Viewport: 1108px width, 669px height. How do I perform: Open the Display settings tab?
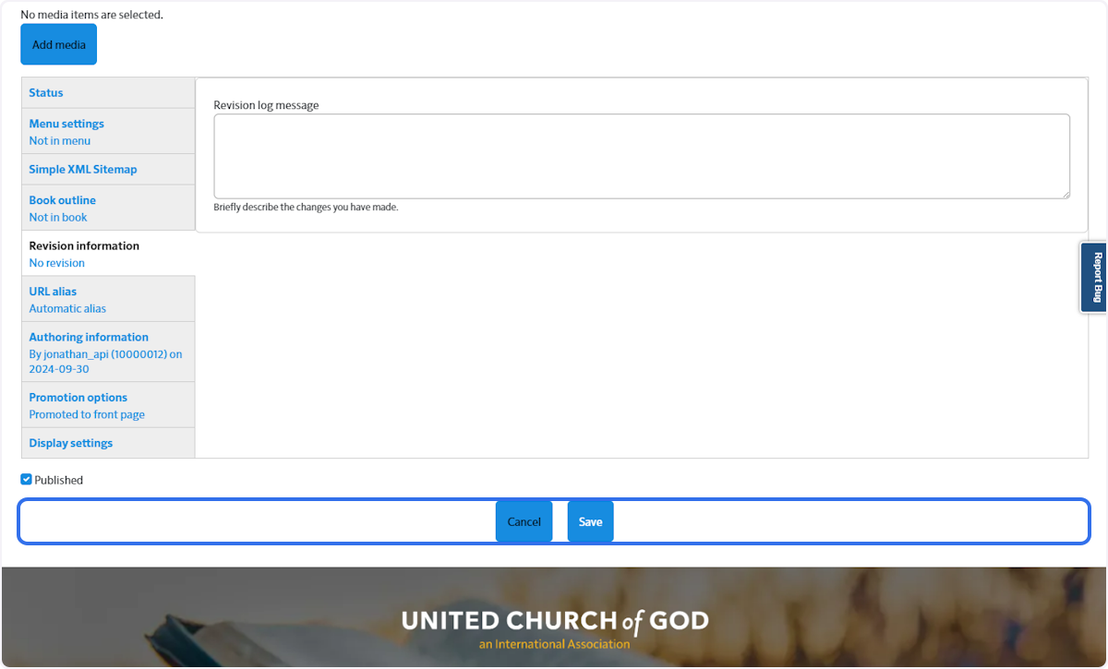tap(70, 442)
